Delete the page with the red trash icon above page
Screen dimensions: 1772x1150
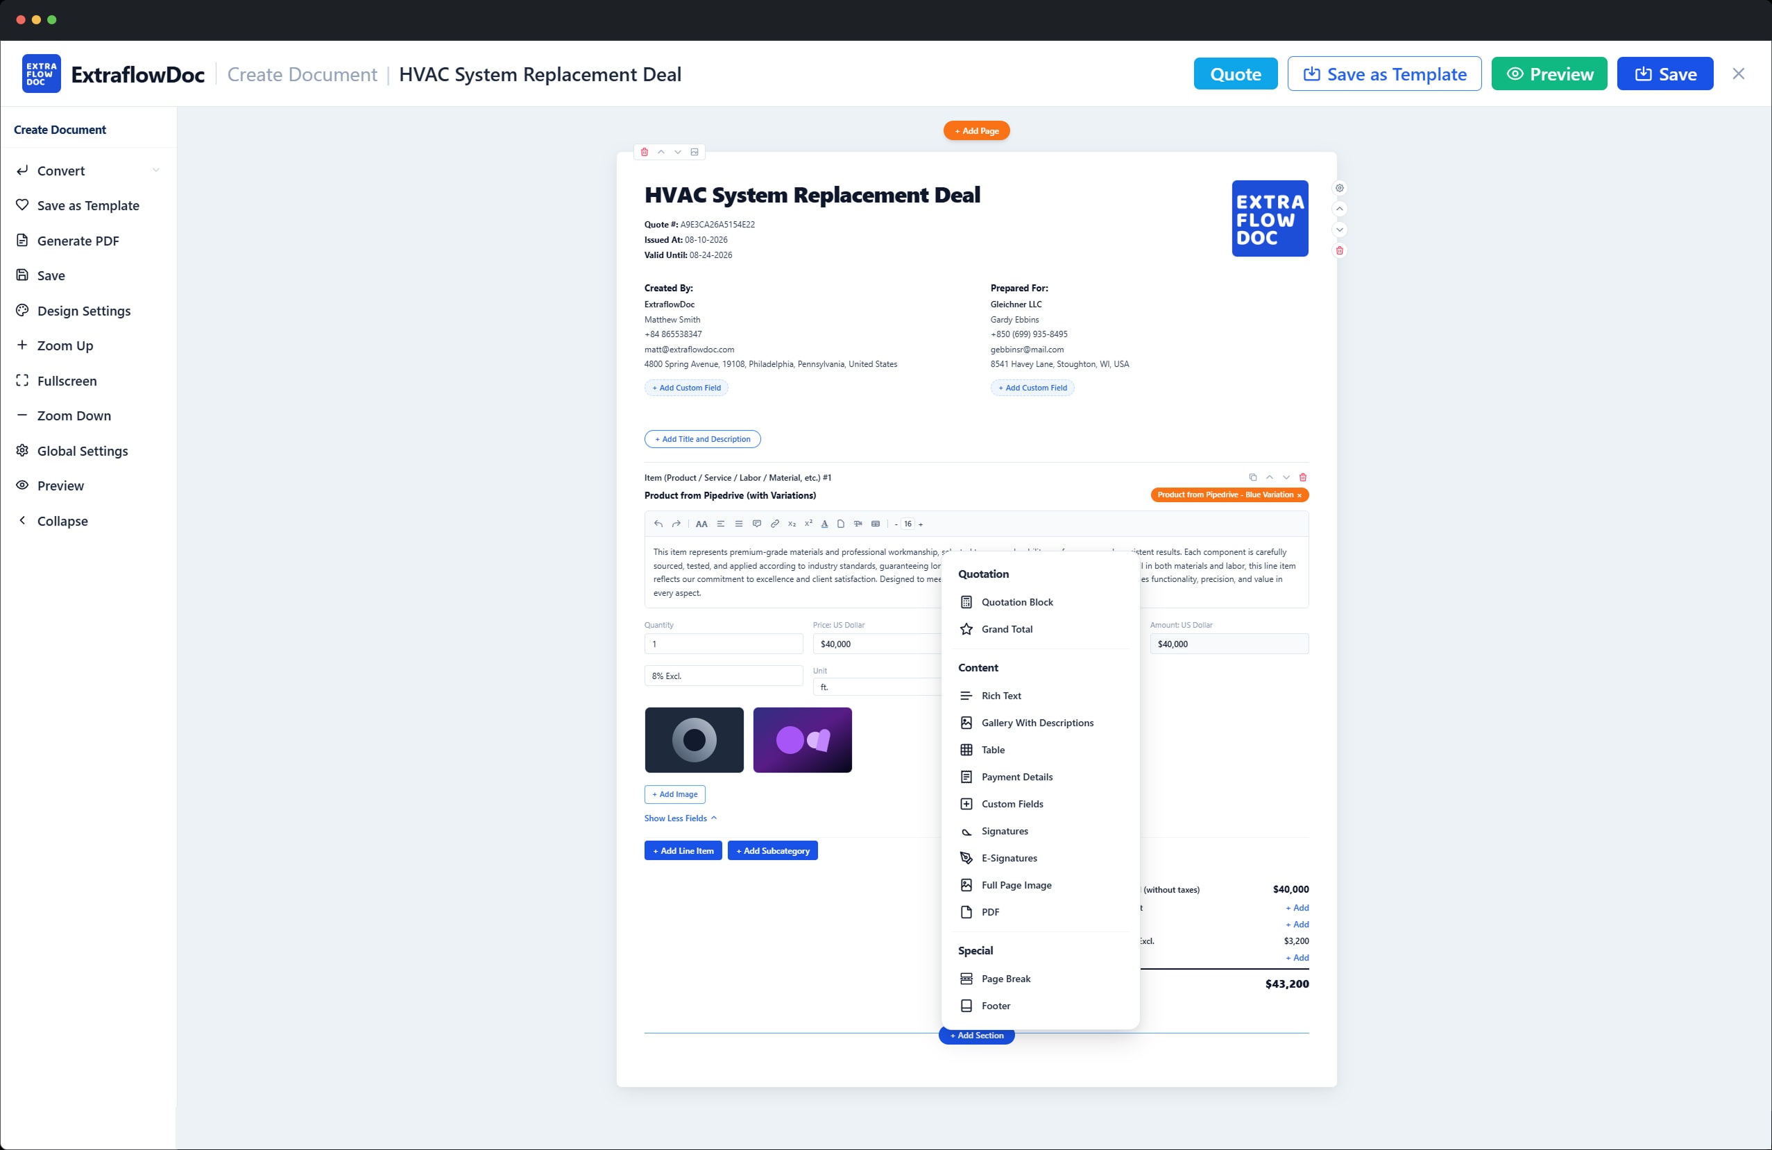click(x=645, y=152)
